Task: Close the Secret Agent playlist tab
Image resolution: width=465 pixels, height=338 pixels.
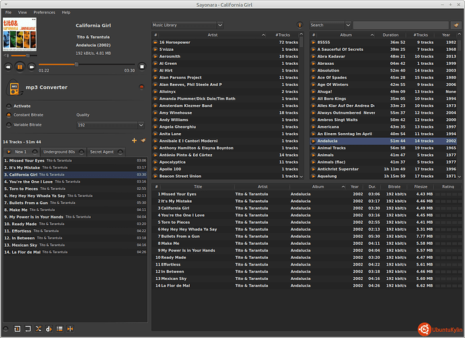Action: tap(120, 152)
